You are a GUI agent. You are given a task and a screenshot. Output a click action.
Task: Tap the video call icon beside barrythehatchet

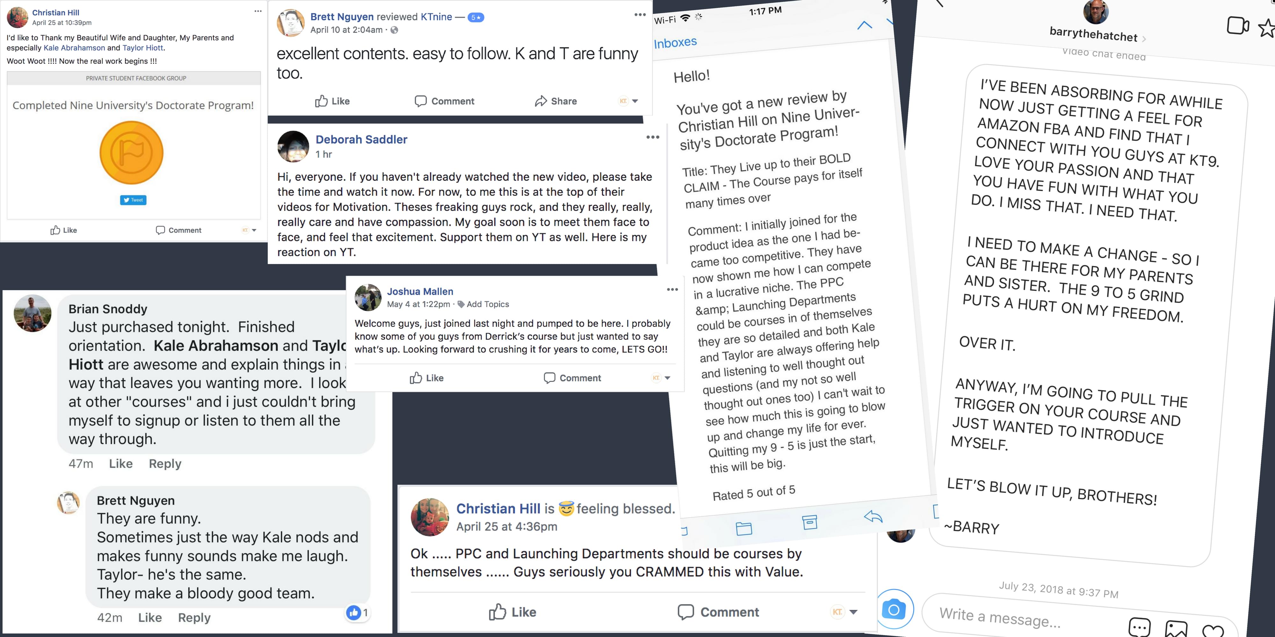[x=1238, y=25]
